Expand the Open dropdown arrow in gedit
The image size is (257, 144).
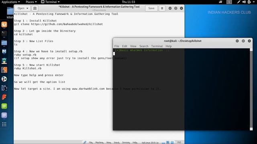(27, 8)
